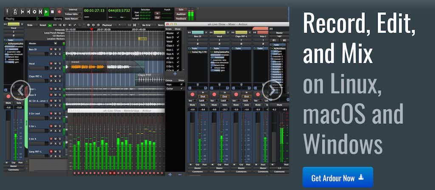The width and height of the screenshot is (435, 190).
Task: Go to next slide with right arrow
Action: (x=272, y=90)
